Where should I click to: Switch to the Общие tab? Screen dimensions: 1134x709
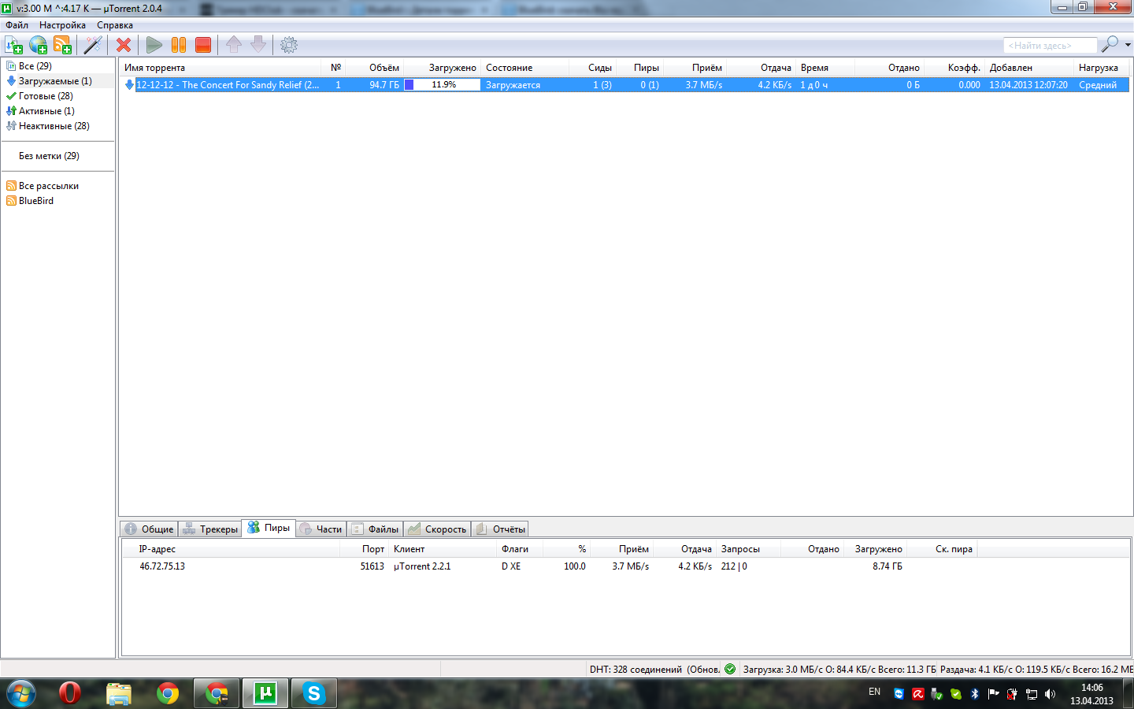coord(149,529)
